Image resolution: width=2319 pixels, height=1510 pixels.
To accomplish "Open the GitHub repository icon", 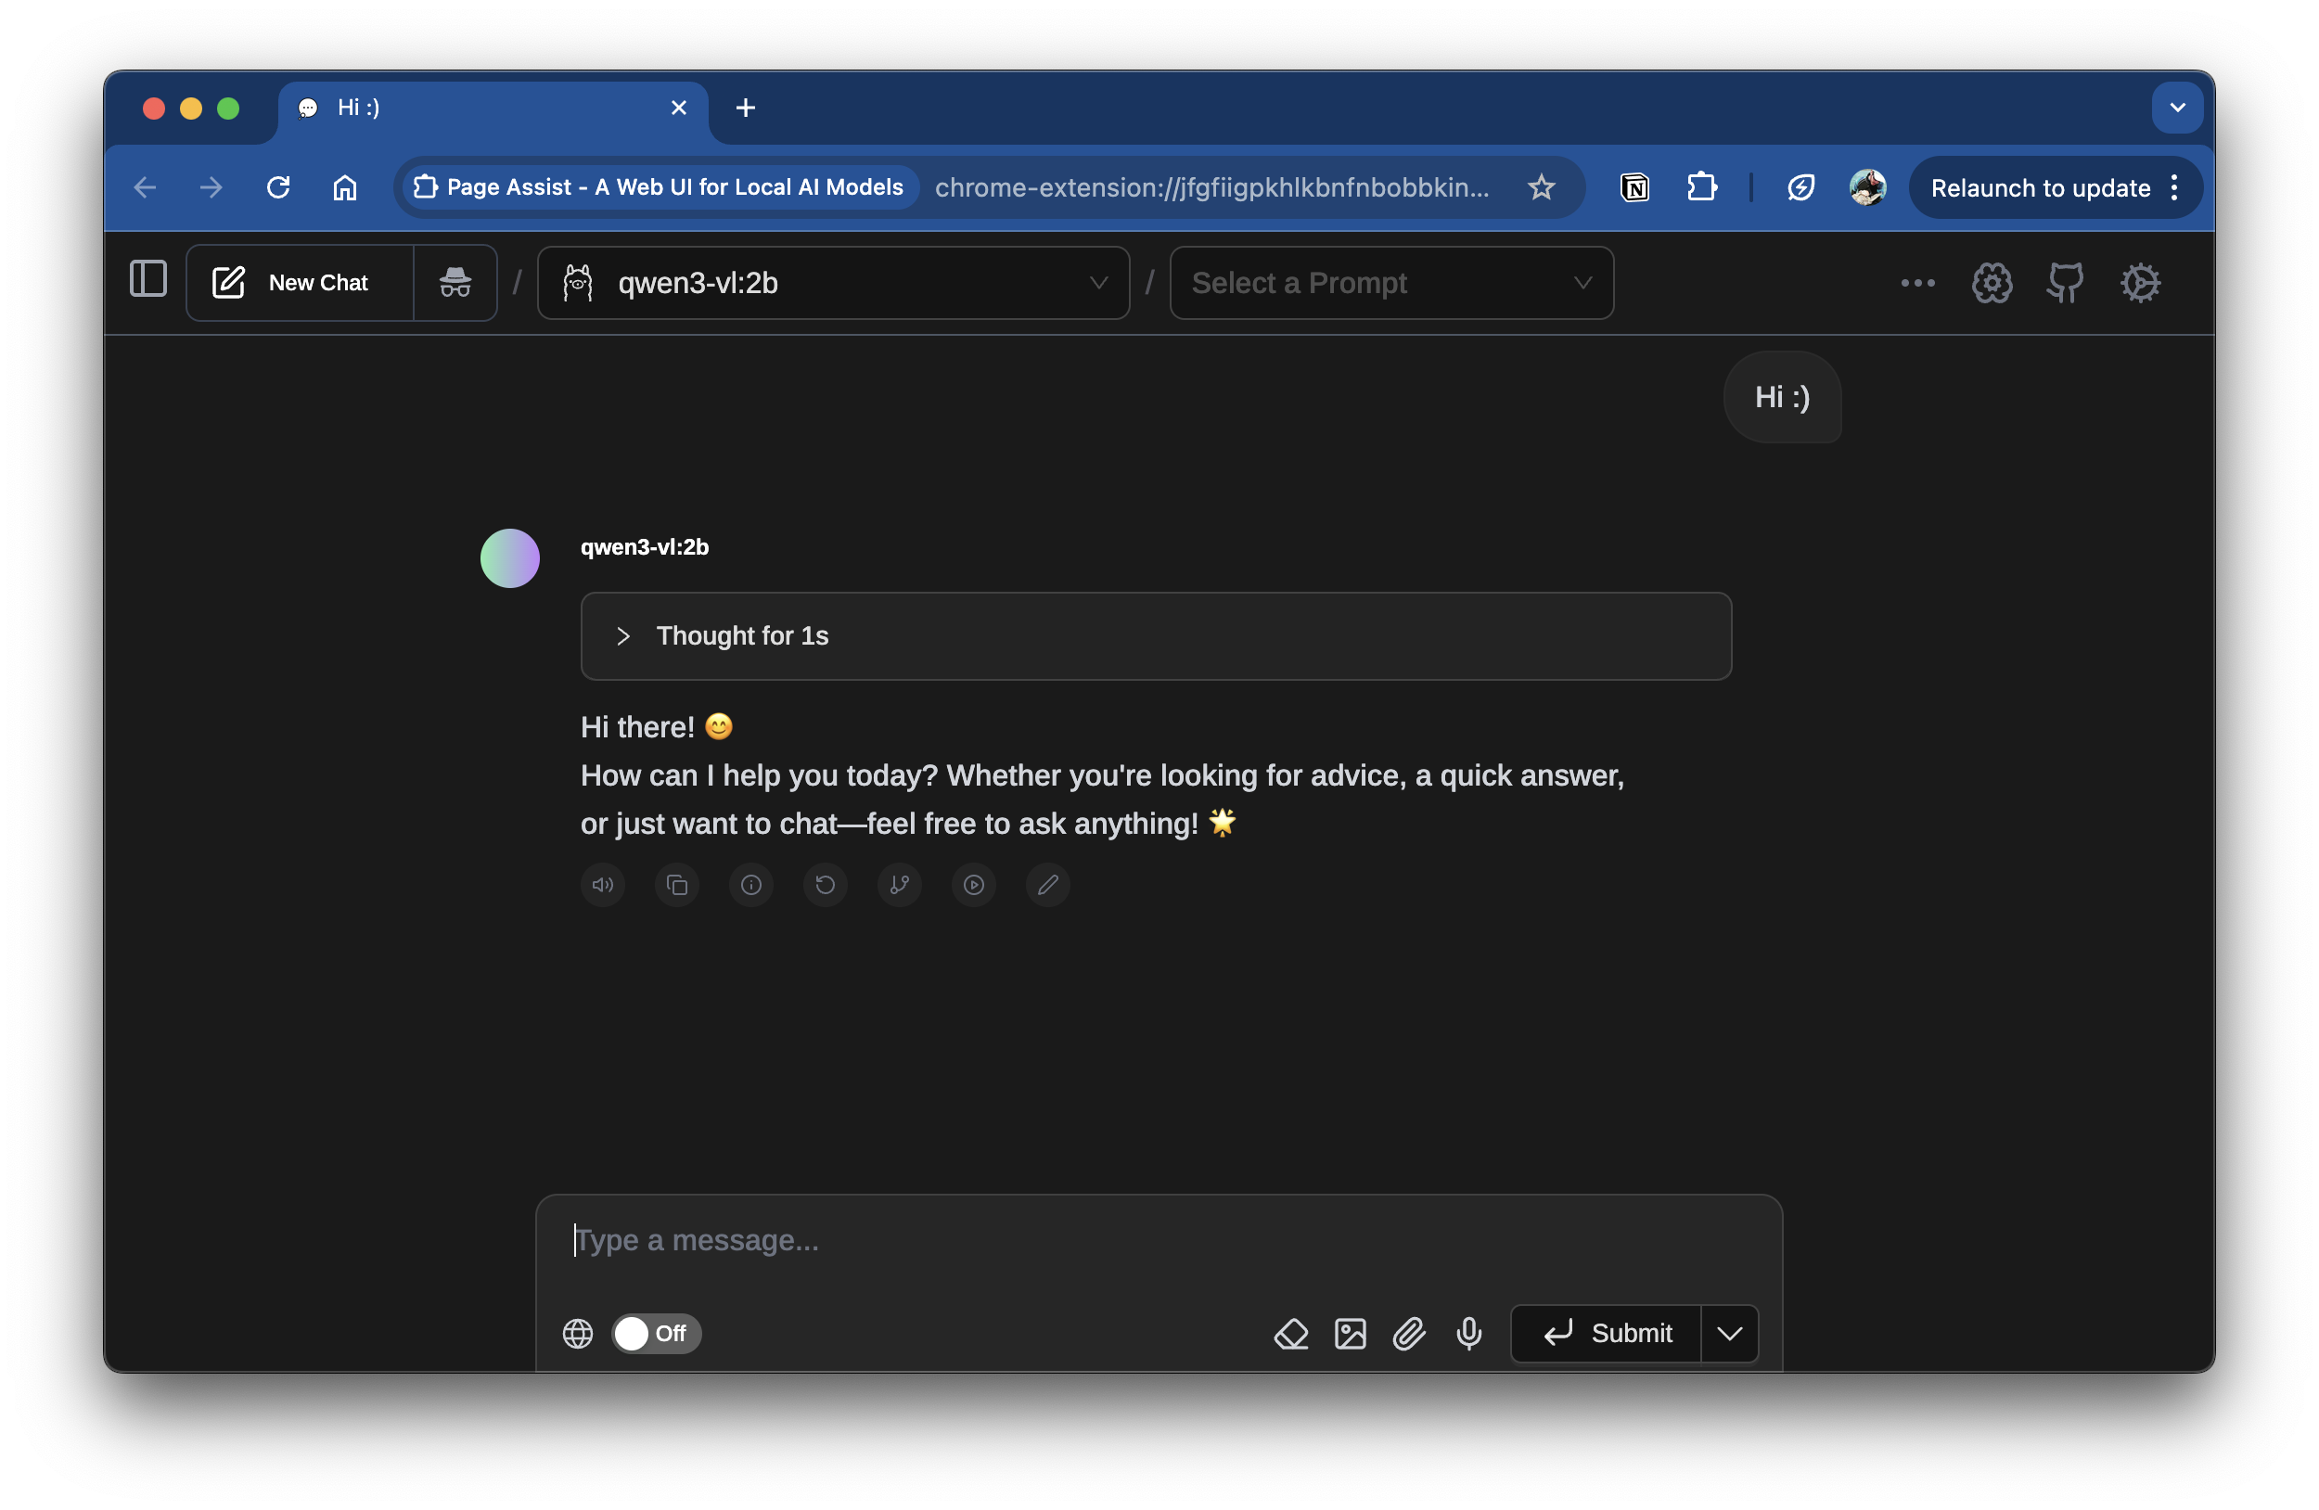I will (2065, 283).
